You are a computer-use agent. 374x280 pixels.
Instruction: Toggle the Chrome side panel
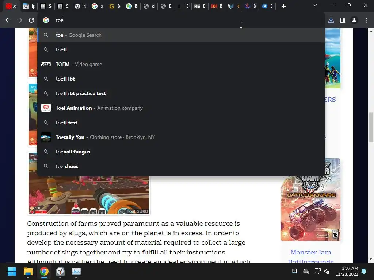click(343, 20)
